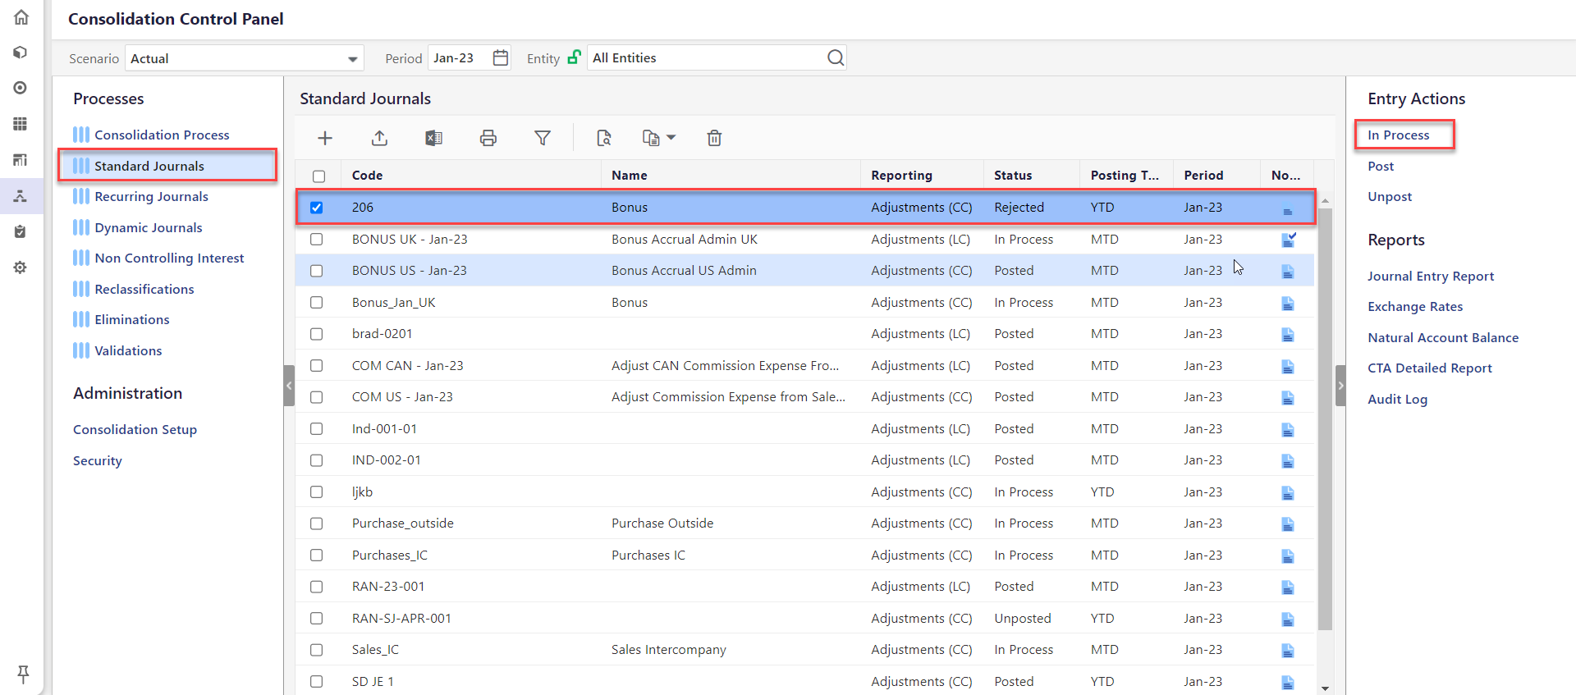Viewport: 1576px width, 695px height.
Task: Open notes icon for brad-0201 row
Action: pyautogui.click(x=1288, y=335)
